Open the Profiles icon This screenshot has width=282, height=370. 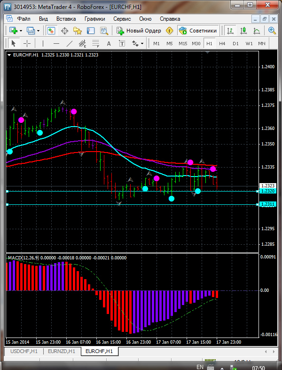[x=31, y=31]
